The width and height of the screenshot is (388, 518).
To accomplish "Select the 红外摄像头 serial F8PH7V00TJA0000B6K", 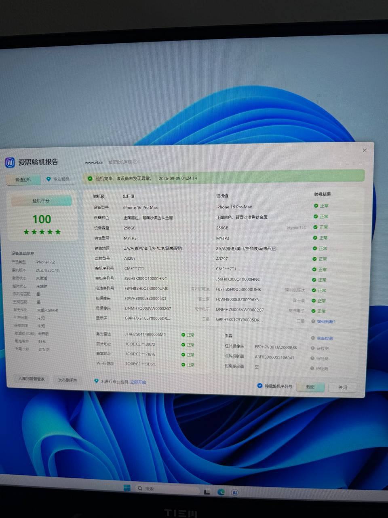I will (276, 347).
